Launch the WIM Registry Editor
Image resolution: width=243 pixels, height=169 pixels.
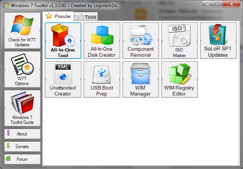coord(180,79)
